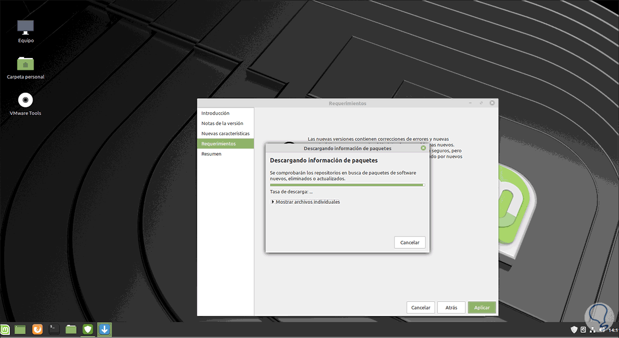Cancel the package download dialog

[410, 242]
